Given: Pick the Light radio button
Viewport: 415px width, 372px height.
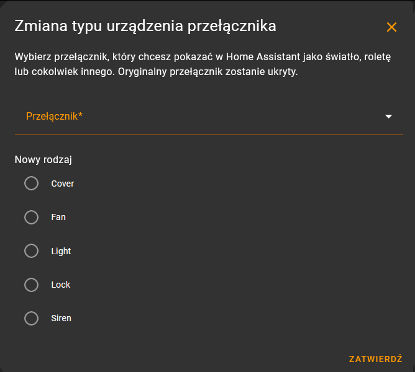Looking at the screenshot, I should (x=31, y=250).
